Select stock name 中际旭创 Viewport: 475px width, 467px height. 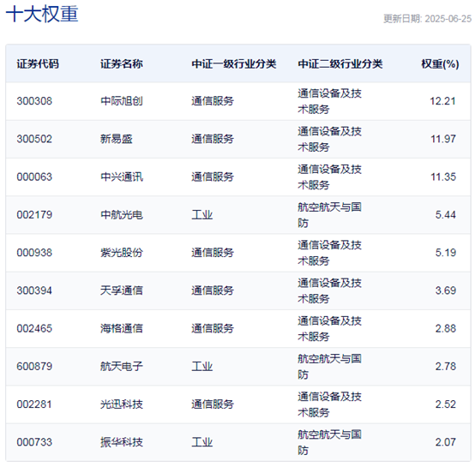(x=122, y=101)
